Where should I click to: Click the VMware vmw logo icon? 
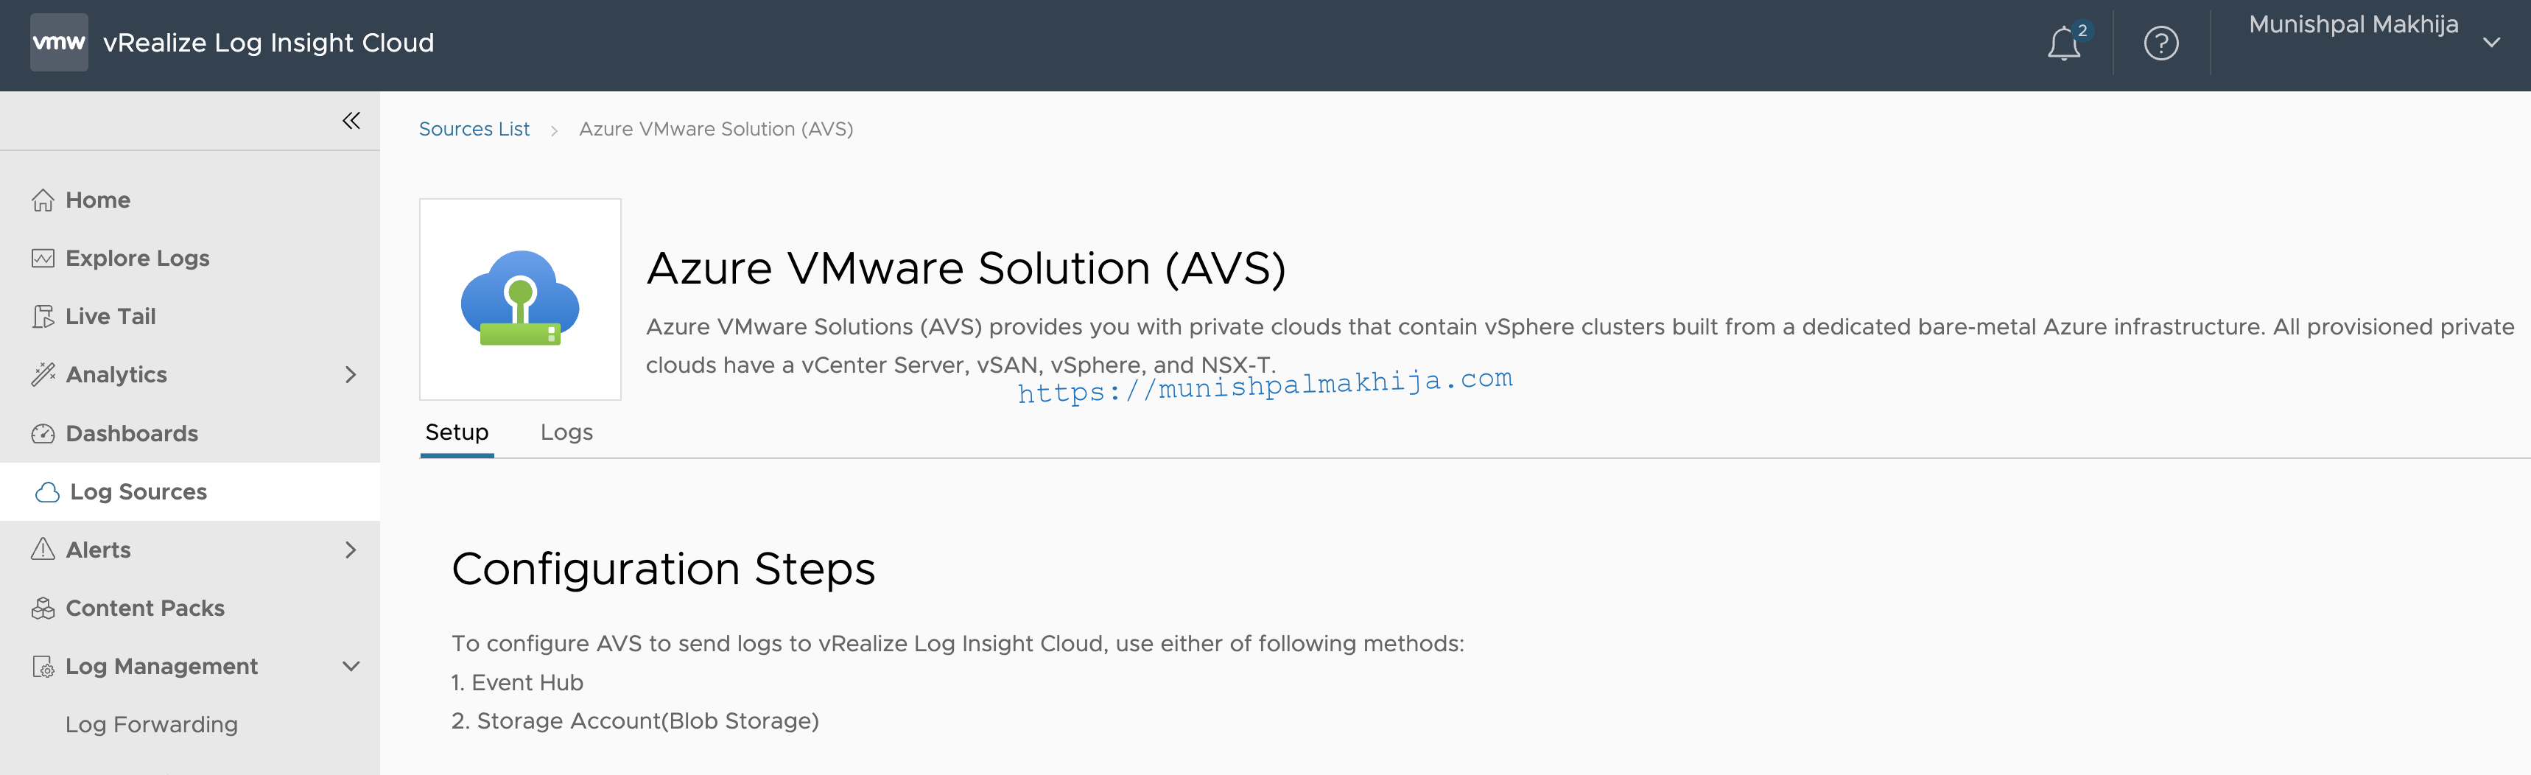tap(59, 42)
